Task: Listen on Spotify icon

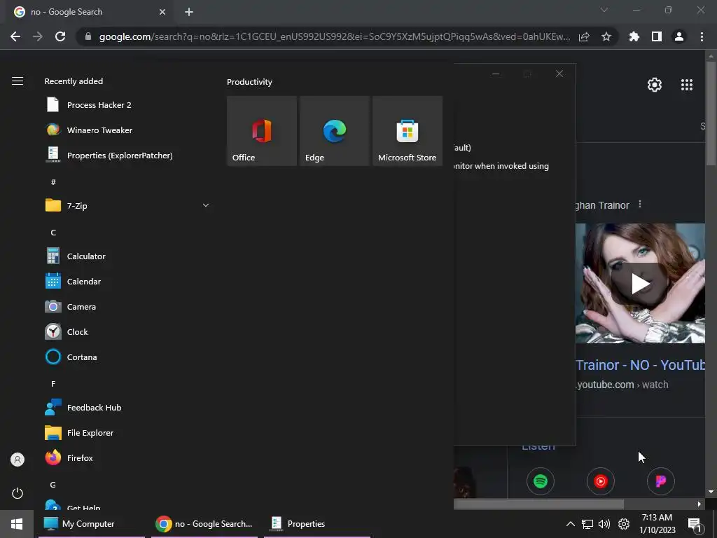Action: pos(541,481)
